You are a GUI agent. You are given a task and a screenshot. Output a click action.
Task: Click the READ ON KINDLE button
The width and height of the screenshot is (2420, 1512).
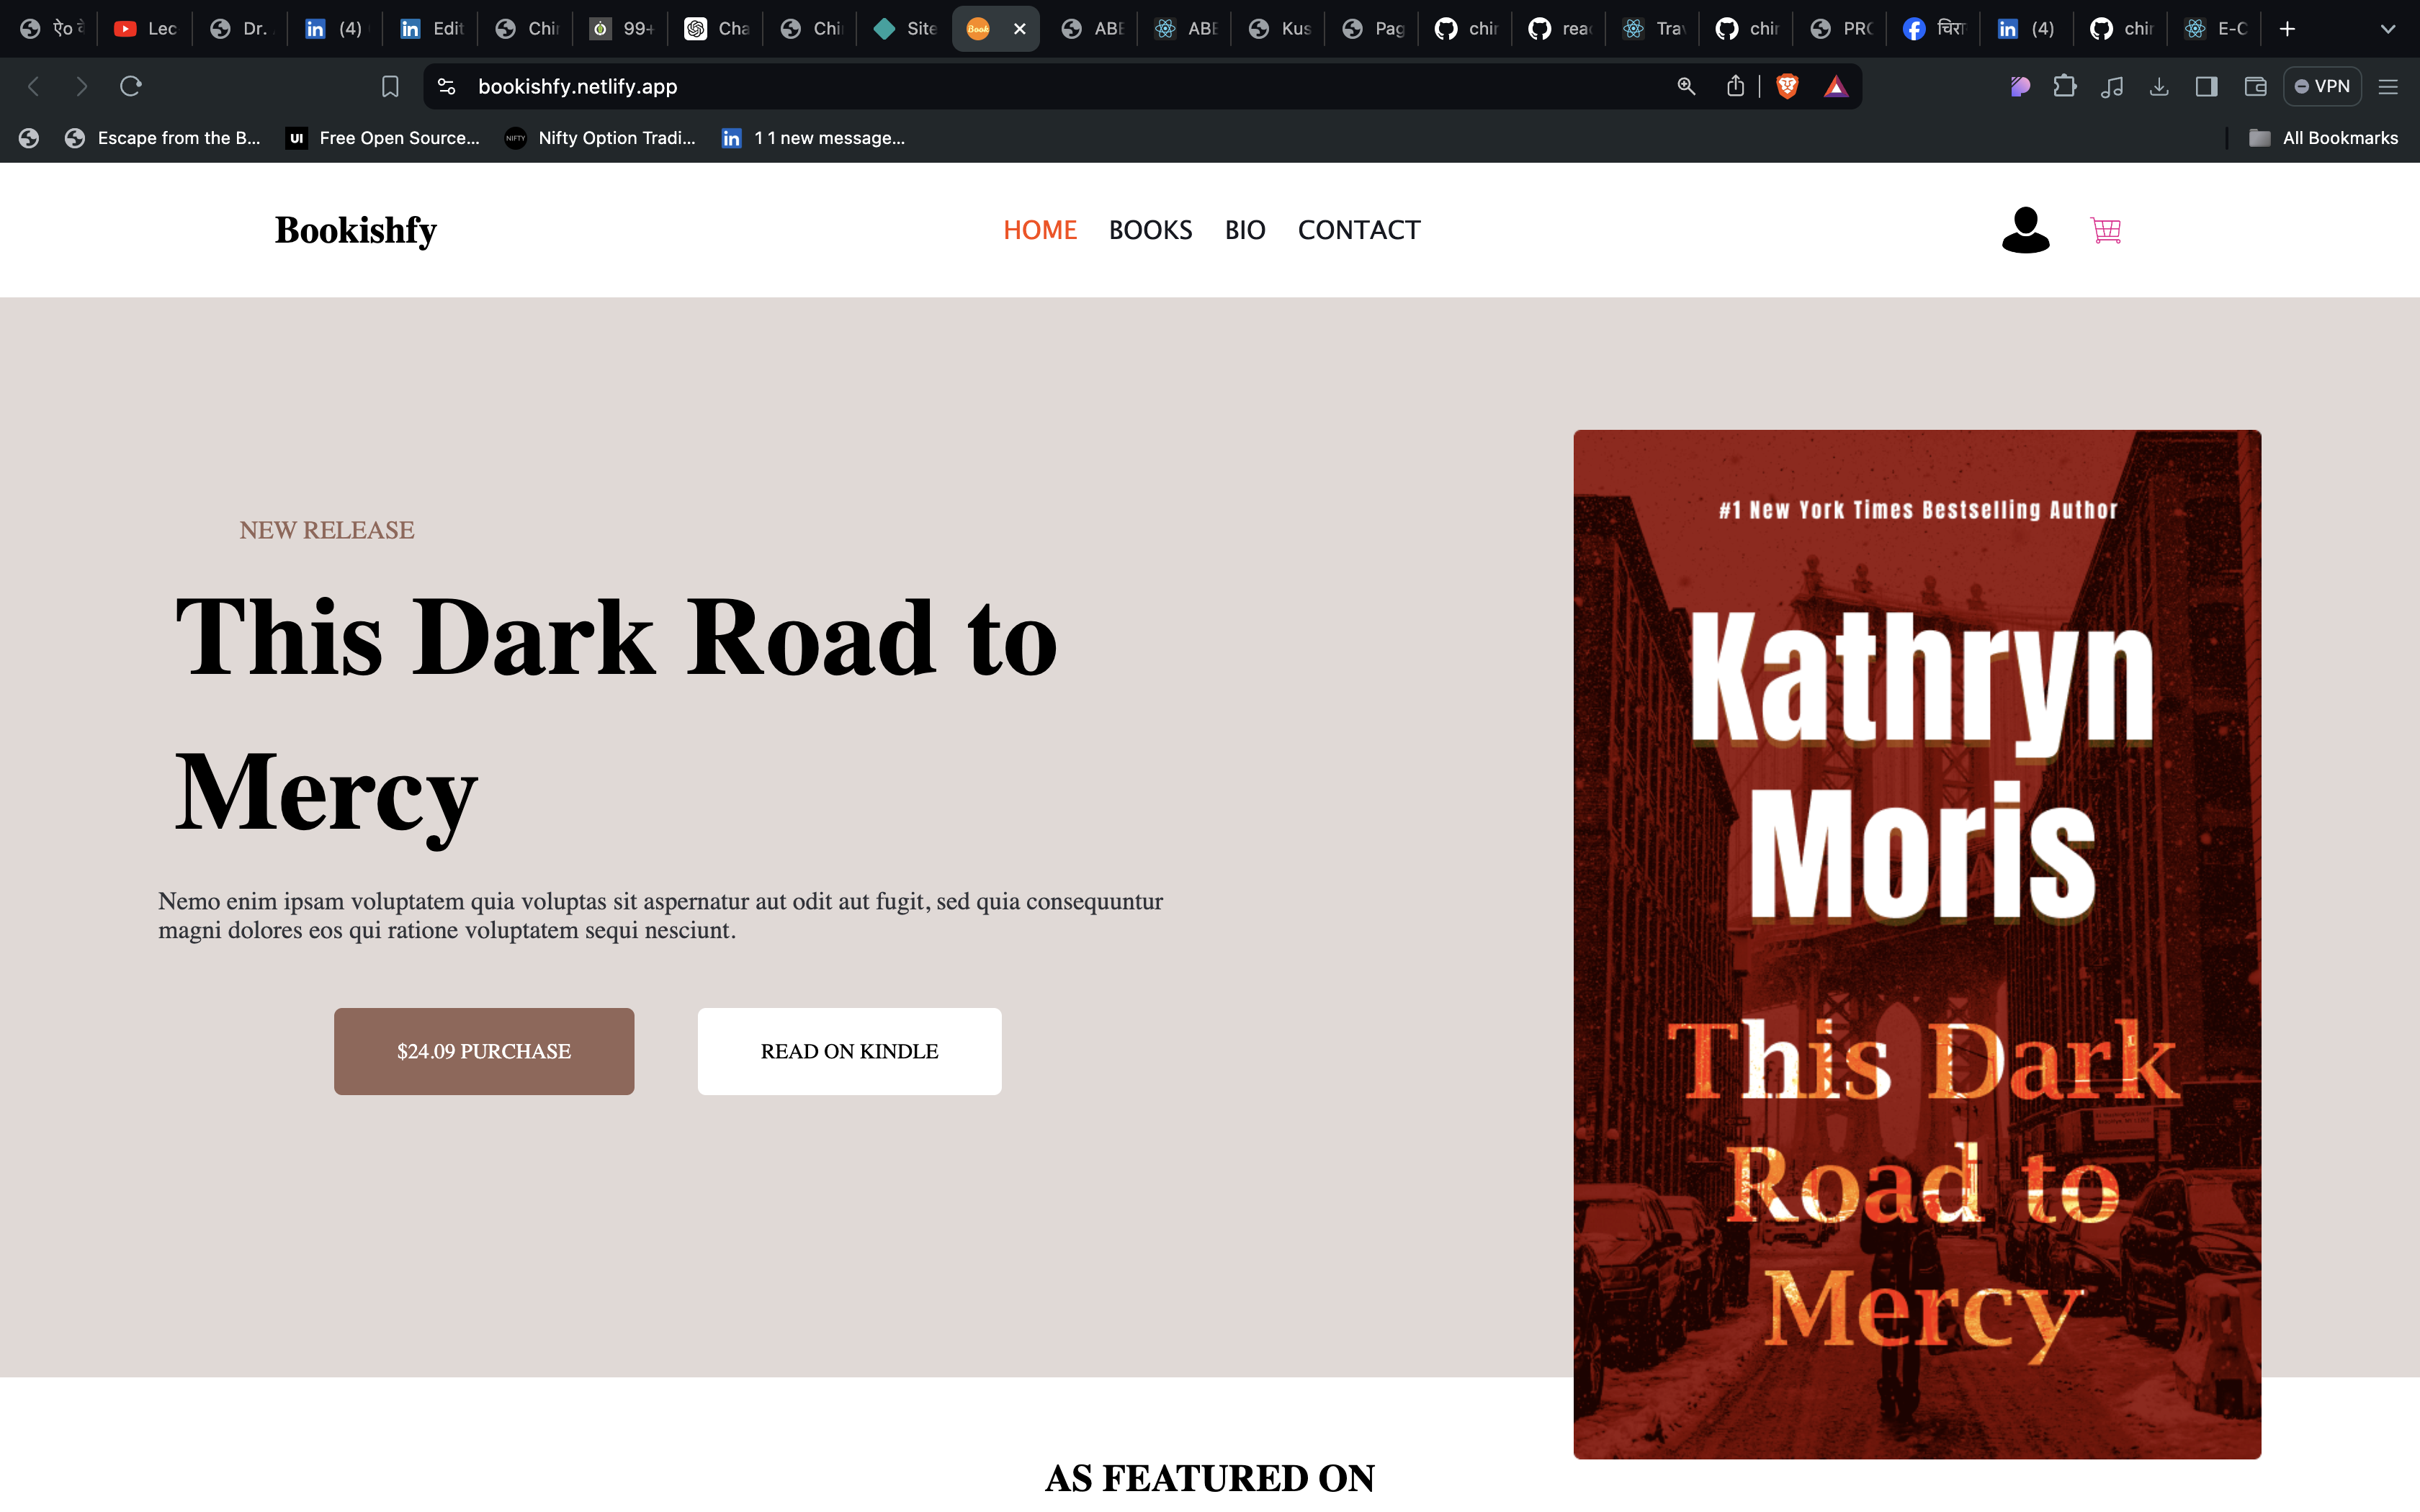849,1051
